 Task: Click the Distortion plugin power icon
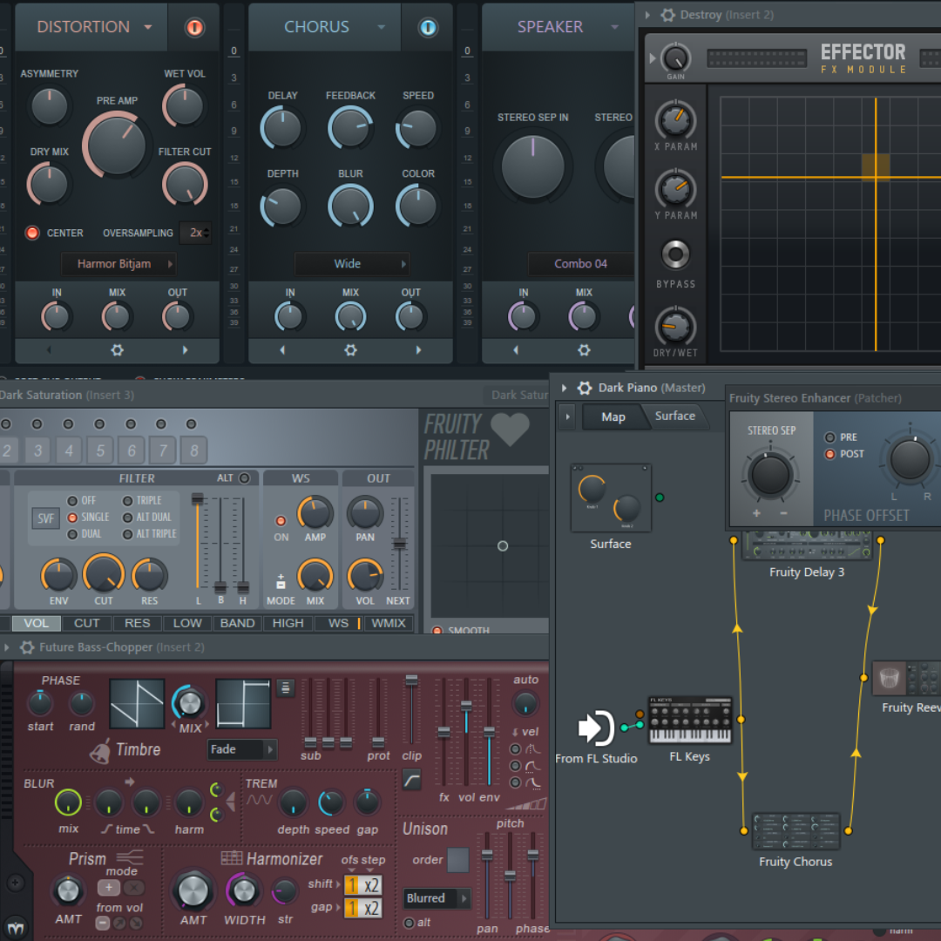pos(193,27)
